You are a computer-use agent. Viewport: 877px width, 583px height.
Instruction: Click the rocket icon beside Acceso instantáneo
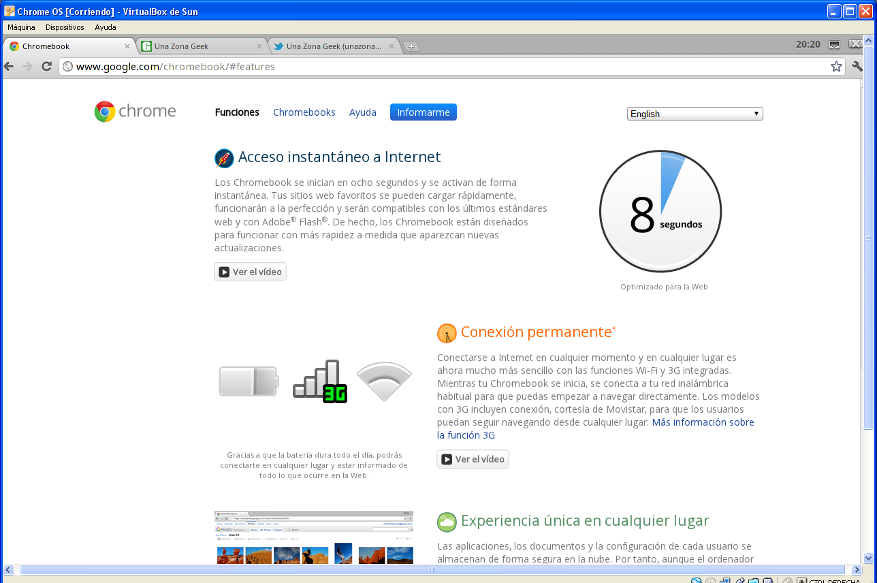tap(224, 158)
